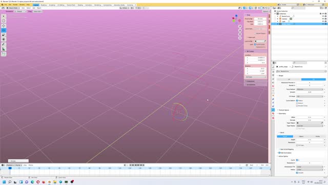Viewport: 328px width, 185px height.
Task: Hide Camera in viewport via eye icon
Action: 323,19
